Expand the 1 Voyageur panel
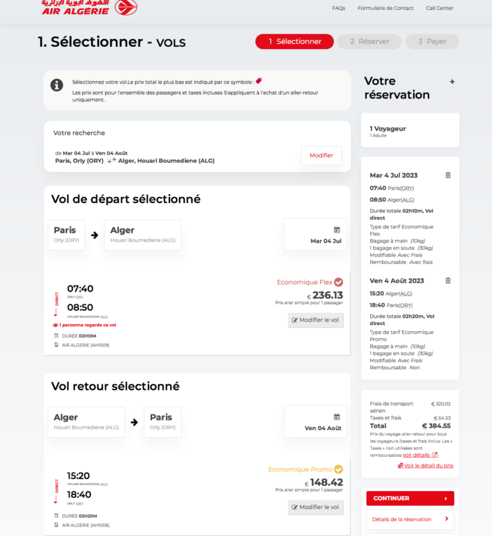The image size is (492, 536). pyautogui.click(x=410, y=130)
